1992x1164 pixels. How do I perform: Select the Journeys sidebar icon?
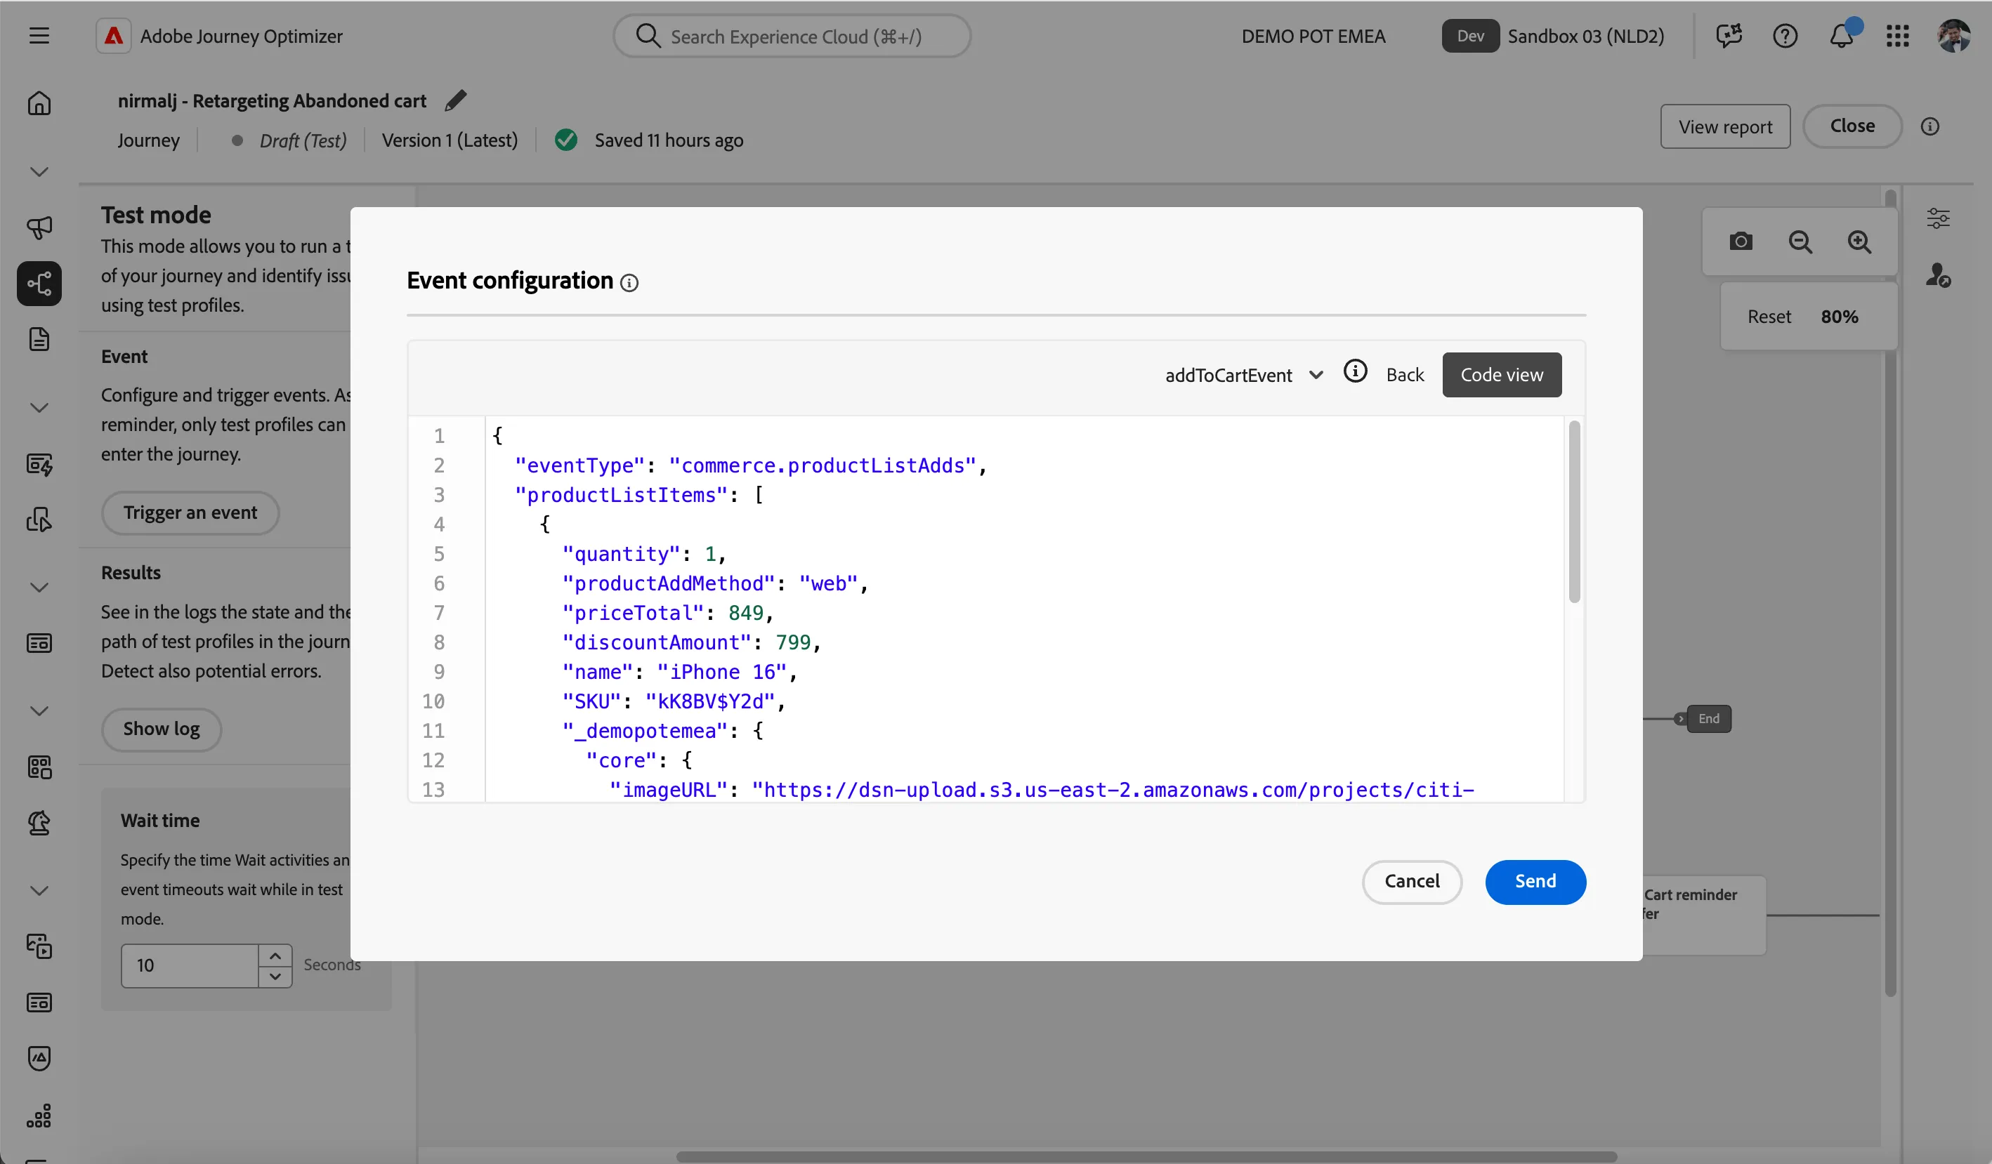pos(39,283)
